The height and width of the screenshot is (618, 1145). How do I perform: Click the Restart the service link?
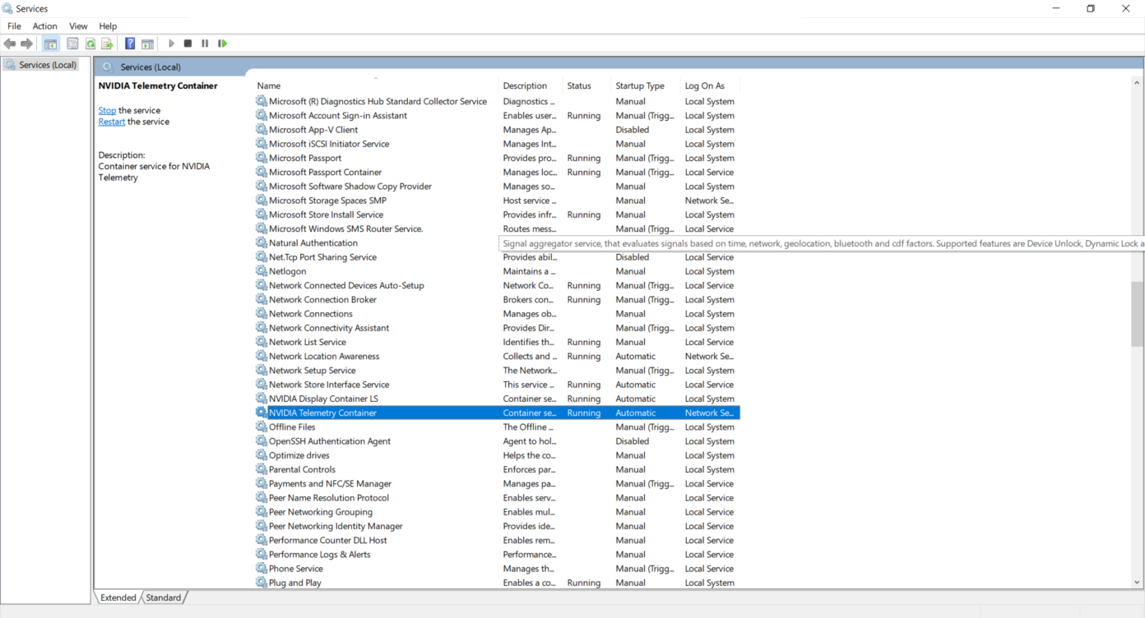112,122
